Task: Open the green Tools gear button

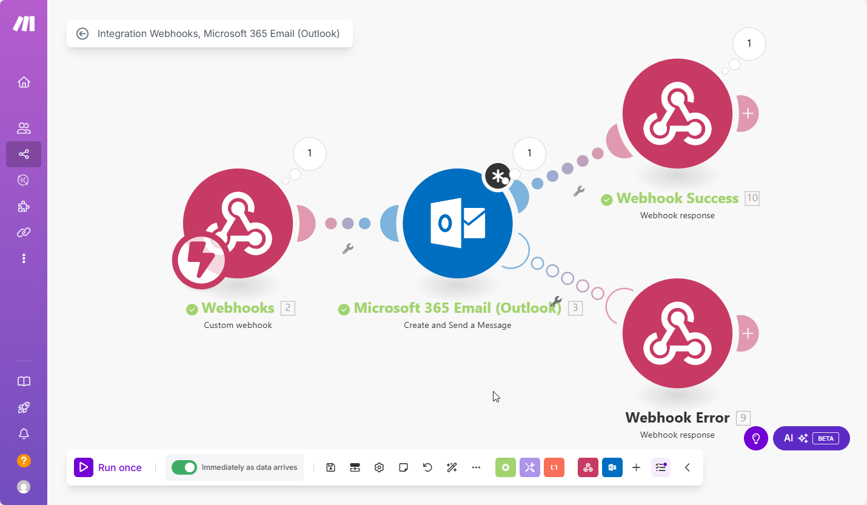Action: (x=506, y=467)
